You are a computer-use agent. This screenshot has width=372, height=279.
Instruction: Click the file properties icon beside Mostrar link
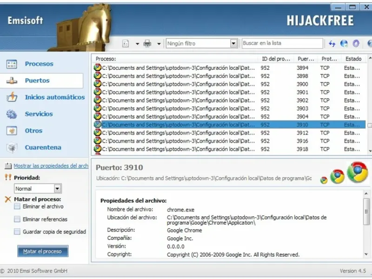[8, 166]
